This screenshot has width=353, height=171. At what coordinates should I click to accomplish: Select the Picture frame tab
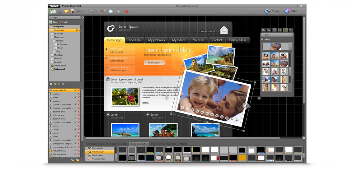(x=157, y=144)
